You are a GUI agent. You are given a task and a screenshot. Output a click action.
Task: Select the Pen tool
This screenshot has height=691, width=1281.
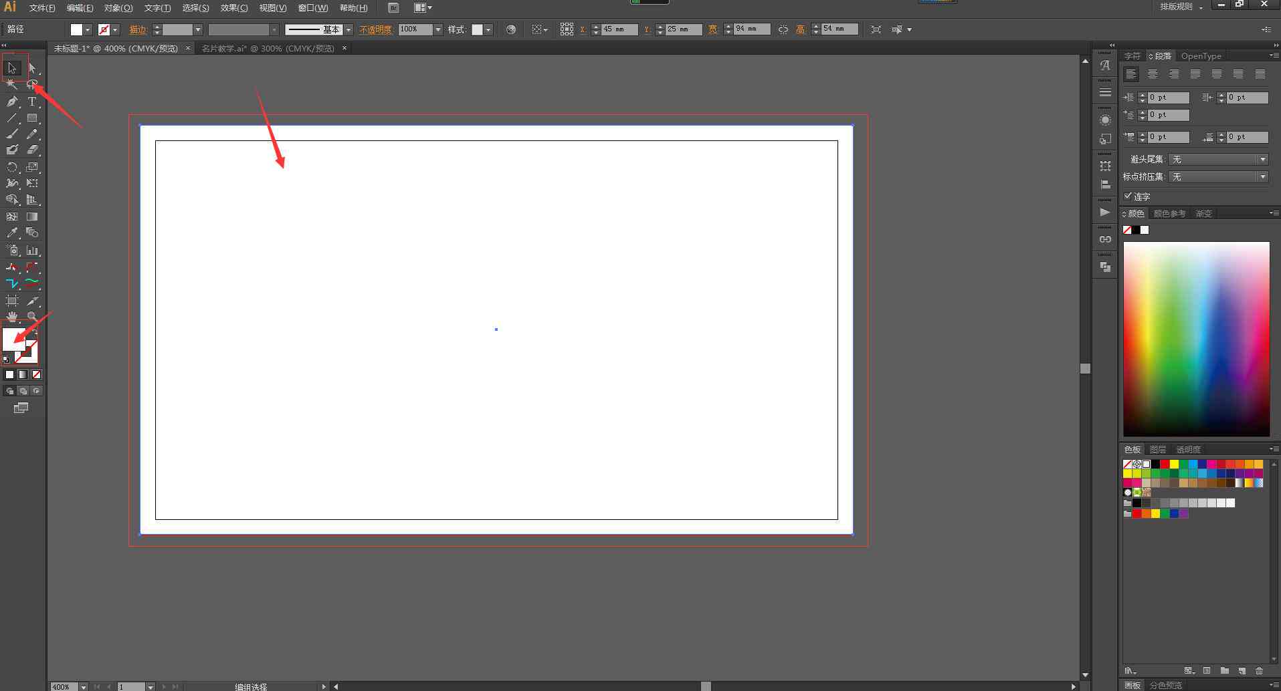point(12,102)
